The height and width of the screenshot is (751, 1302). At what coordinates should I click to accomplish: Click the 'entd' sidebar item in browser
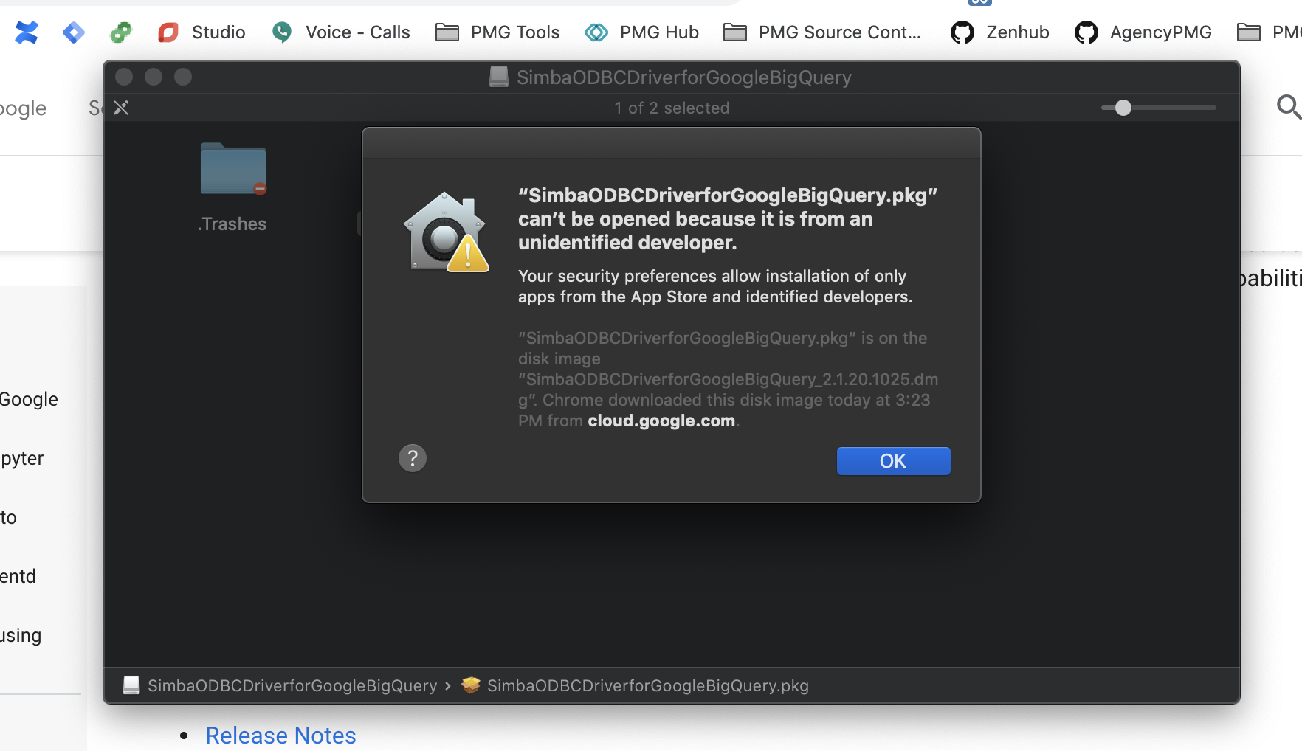click(x=18, y=576)
